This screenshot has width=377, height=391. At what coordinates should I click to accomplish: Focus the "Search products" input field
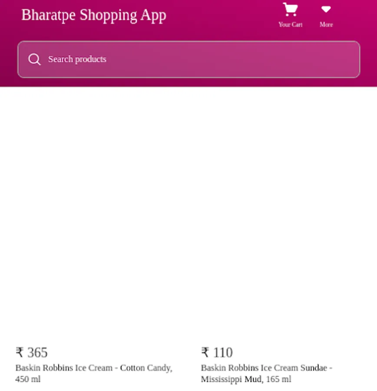[x=189, y=60]
